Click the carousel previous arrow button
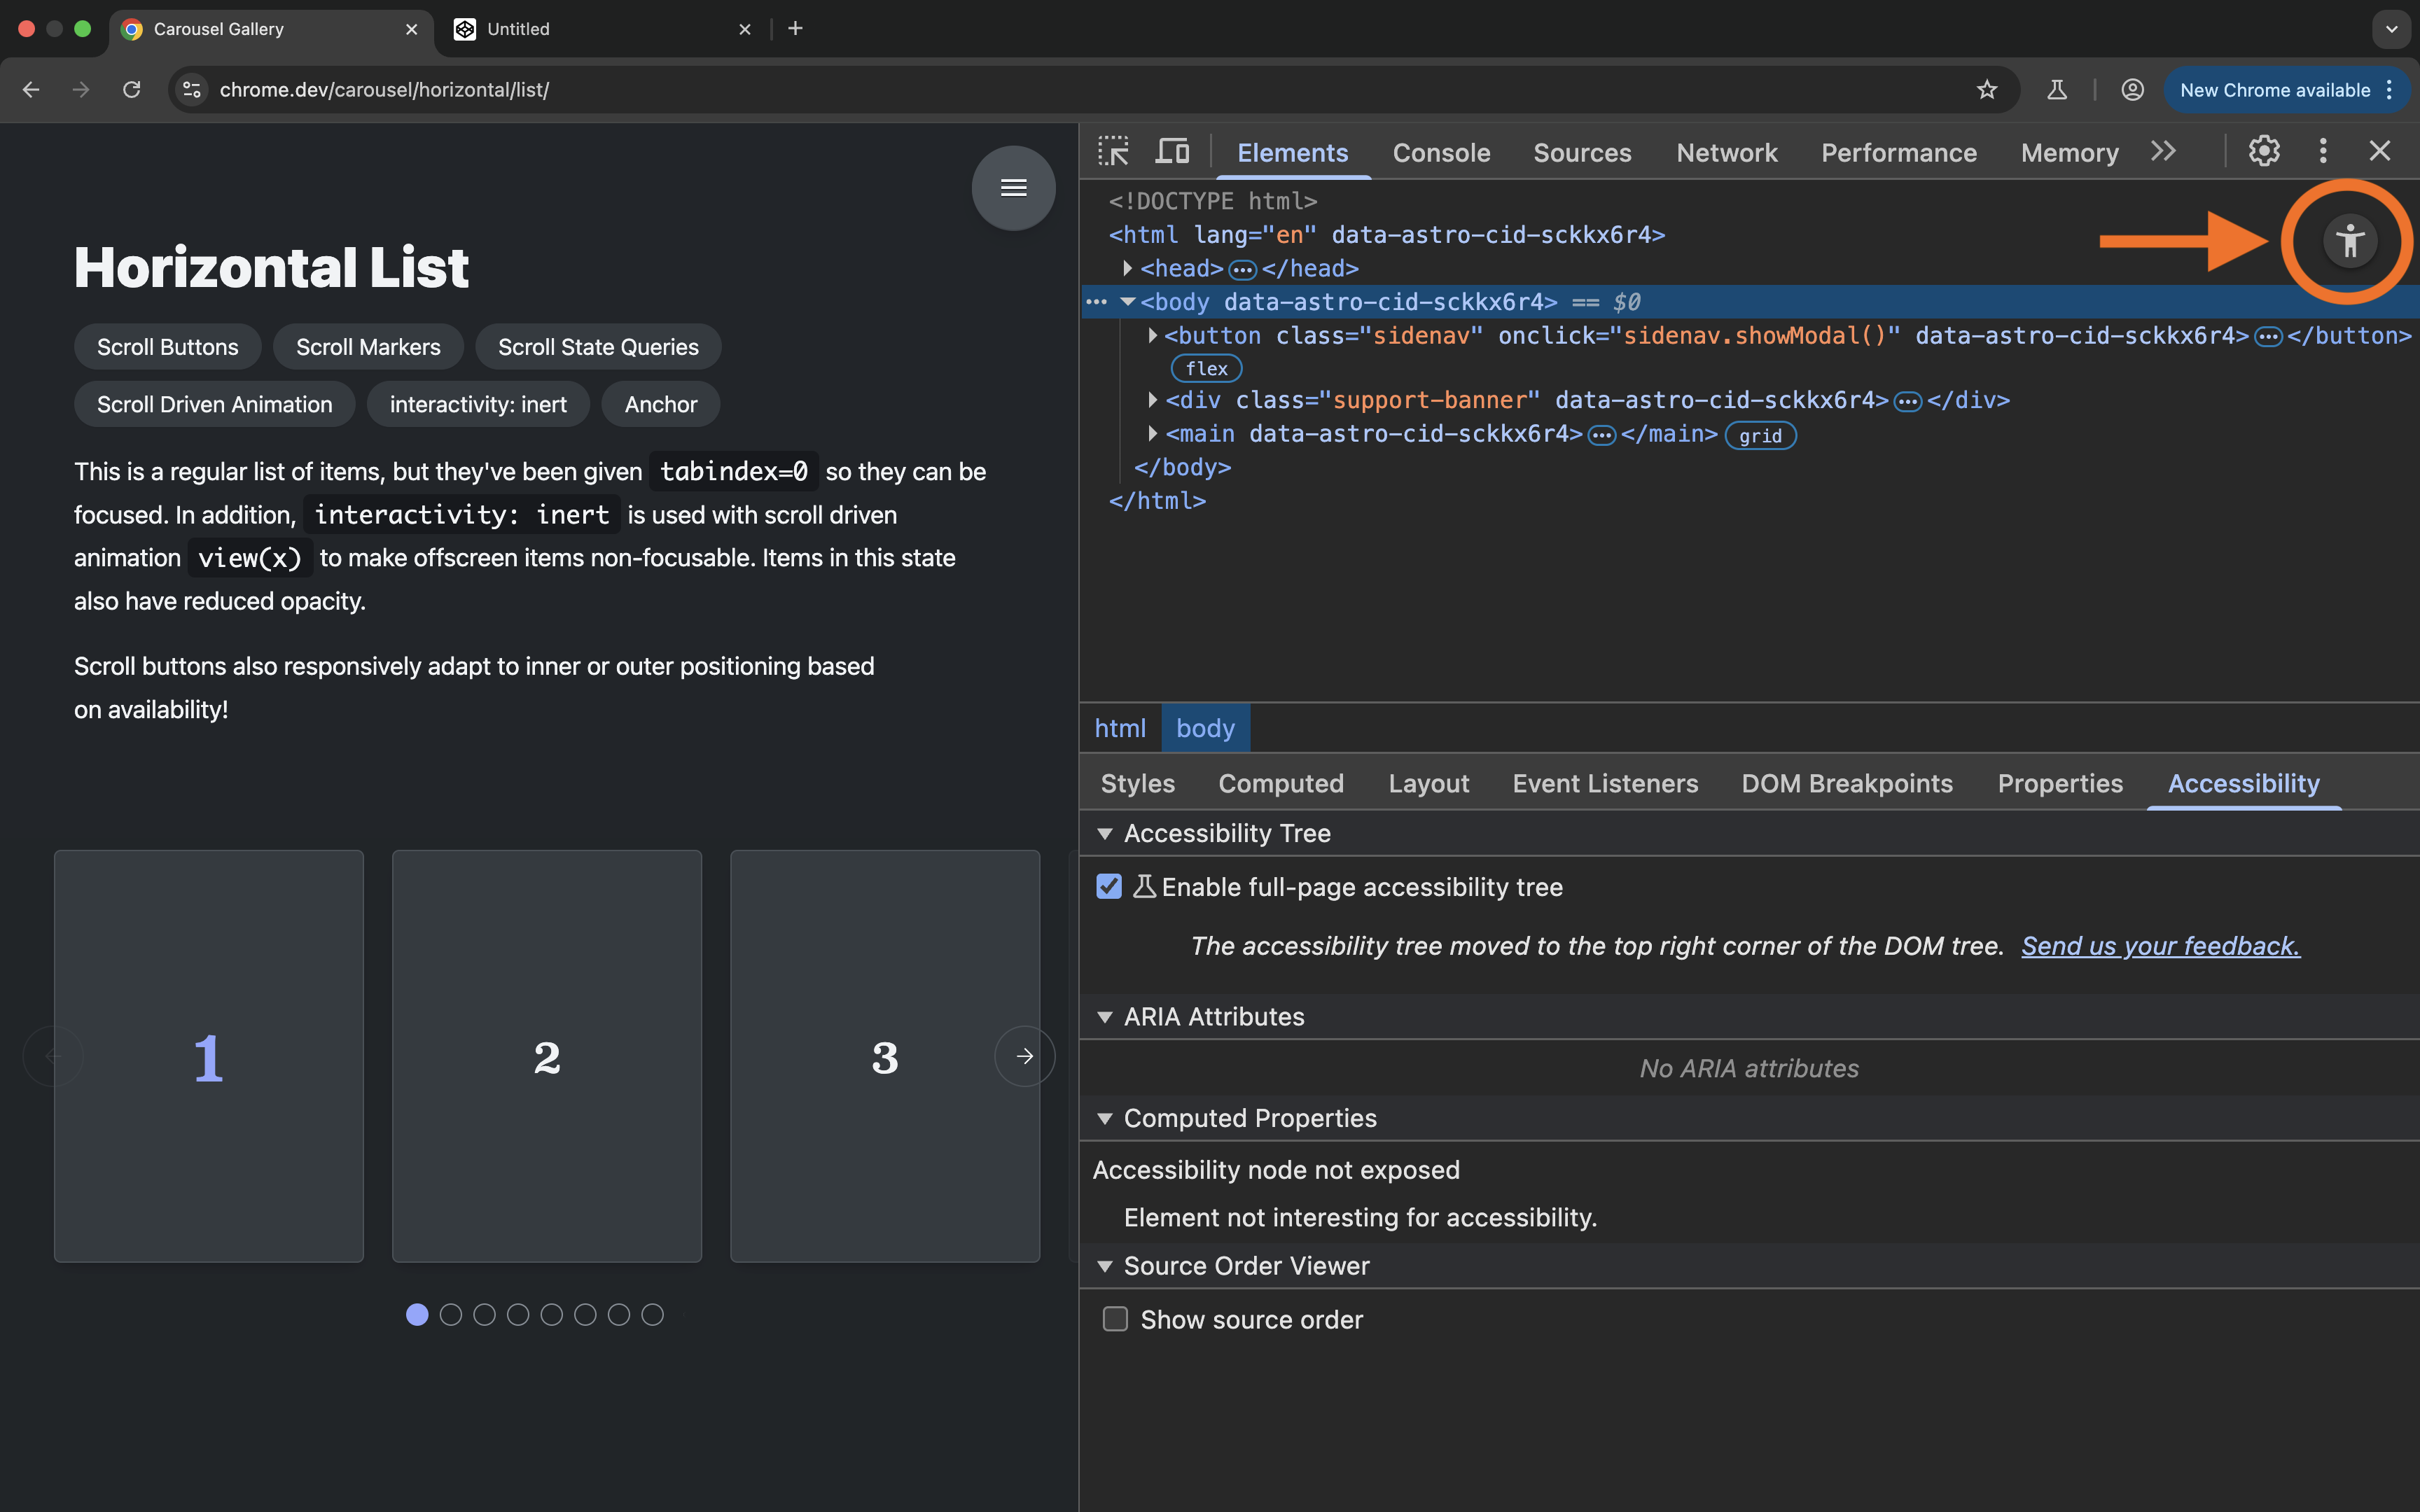 click(53, 1056)
